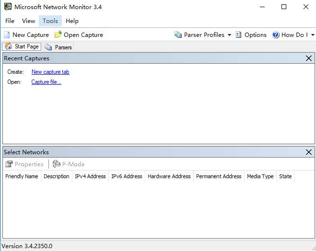The height and width of the screenshot is (251, 316).
Task: Expand the How Do I dropdown arrow
Action: (x=313, y=35)
